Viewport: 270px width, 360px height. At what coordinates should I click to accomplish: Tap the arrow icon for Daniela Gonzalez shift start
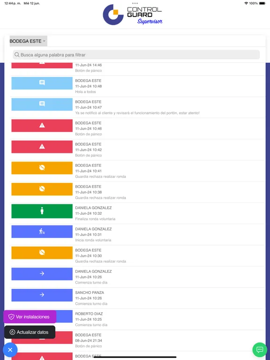[42, 274]
